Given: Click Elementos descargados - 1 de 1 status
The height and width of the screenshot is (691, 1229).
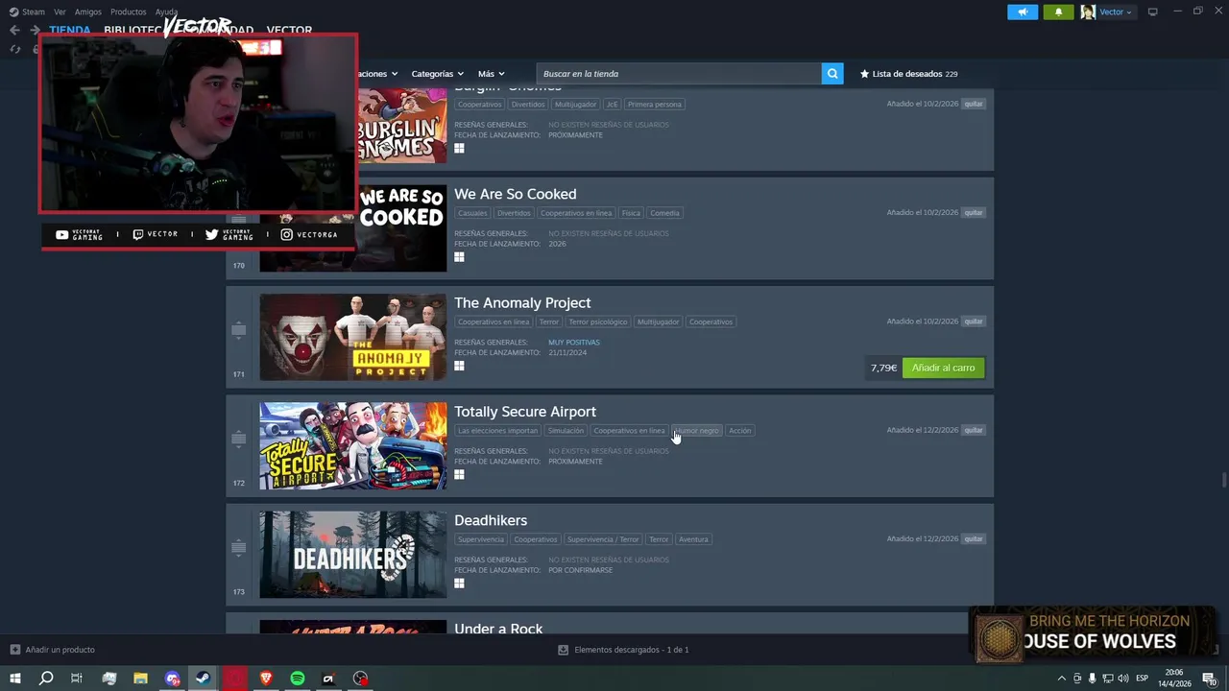Looking at the screenshot, I should pos(631,650).
